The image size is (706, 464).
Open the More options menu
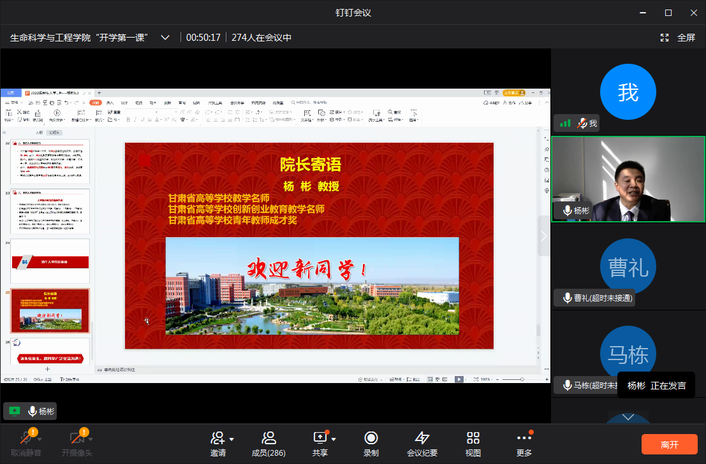coord(524,439)
